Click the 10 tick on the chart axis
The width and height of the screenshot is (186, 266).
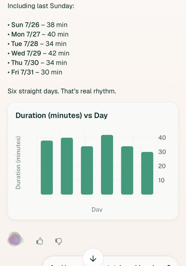tap(161, 180)
